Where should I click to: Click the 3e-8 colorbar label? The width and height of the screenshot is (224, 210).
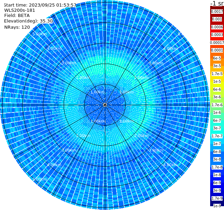[217, 159]
